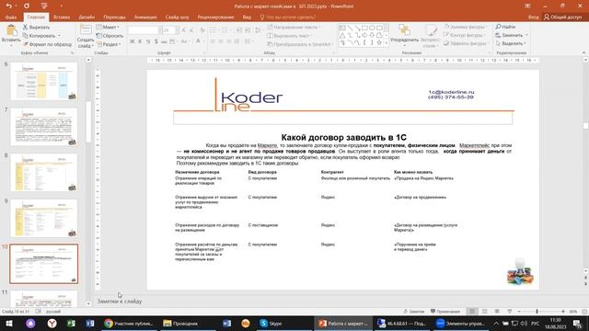Image resolution: width=589 pixels, height=331 pixels.
Task: Switch to the Слайд-шоу tab
Action: tap(177, 17)
